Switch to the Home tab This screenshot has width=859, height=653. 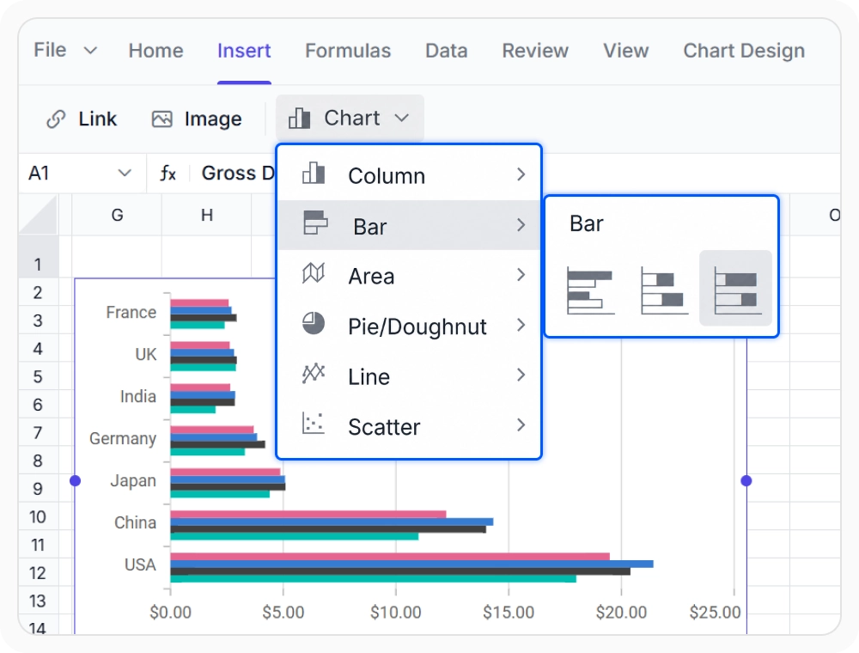point(155,51)
